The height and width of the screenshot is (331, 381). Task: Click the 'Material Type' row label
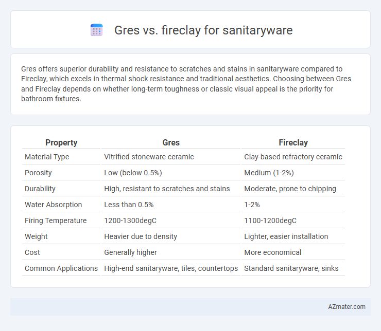pos(47,157)
